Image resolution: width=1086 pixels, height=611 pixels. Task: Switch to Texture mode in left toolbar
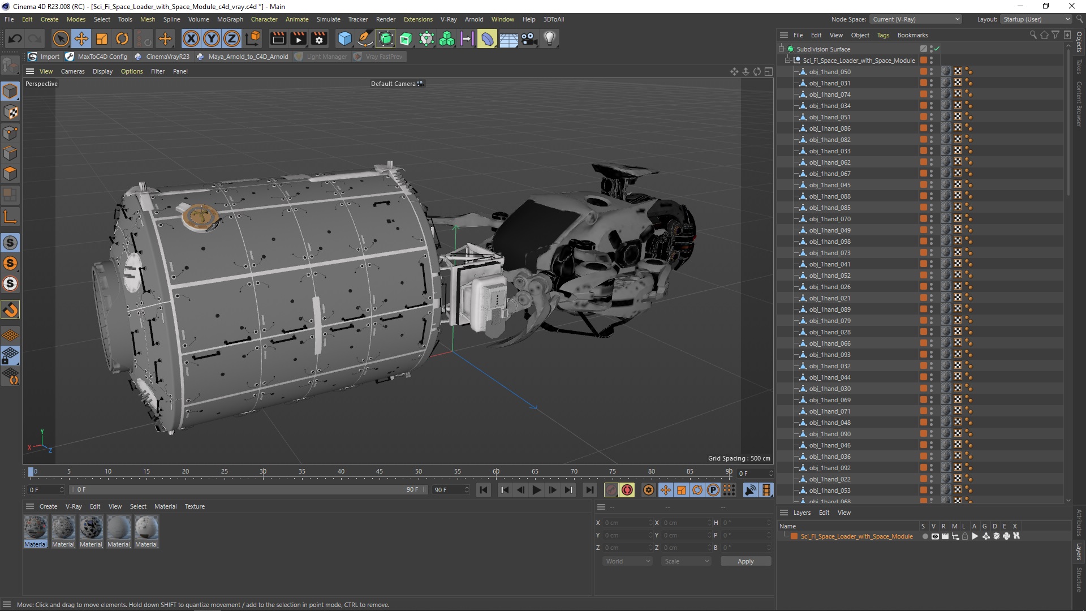pyautogui.click(x=10, y=112)
